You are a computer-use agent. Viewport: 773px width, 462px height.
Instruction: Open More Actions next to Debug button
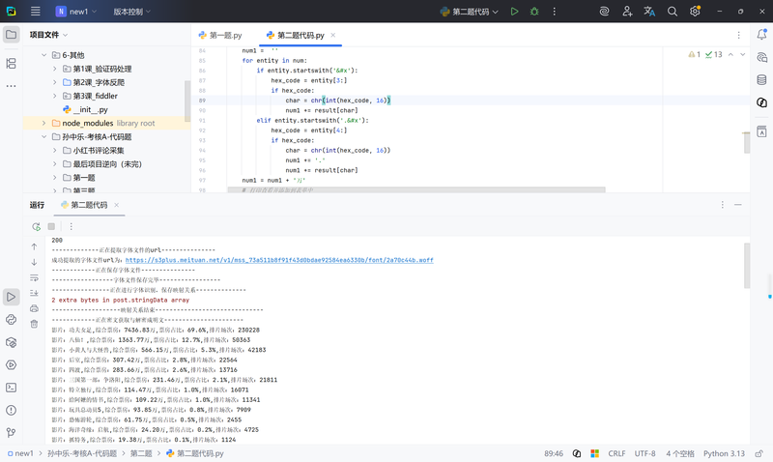point(554,12)
